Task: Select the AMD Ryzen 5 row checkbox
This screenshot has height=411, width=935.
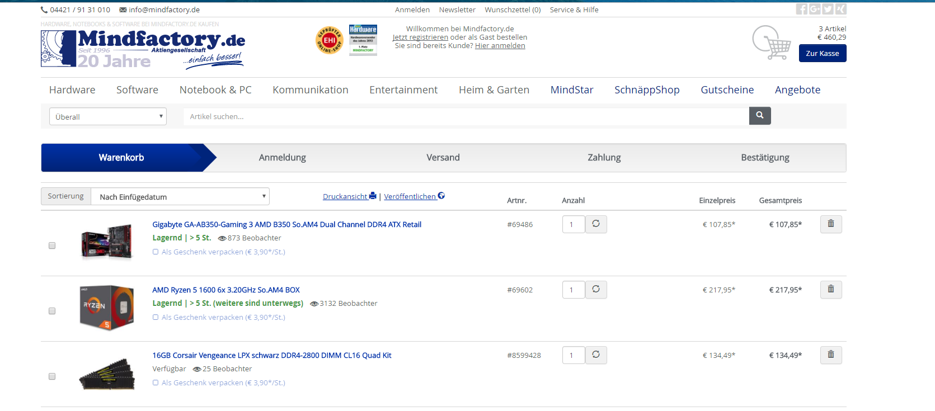Action: pyautogui.click(x=52, y=311)
